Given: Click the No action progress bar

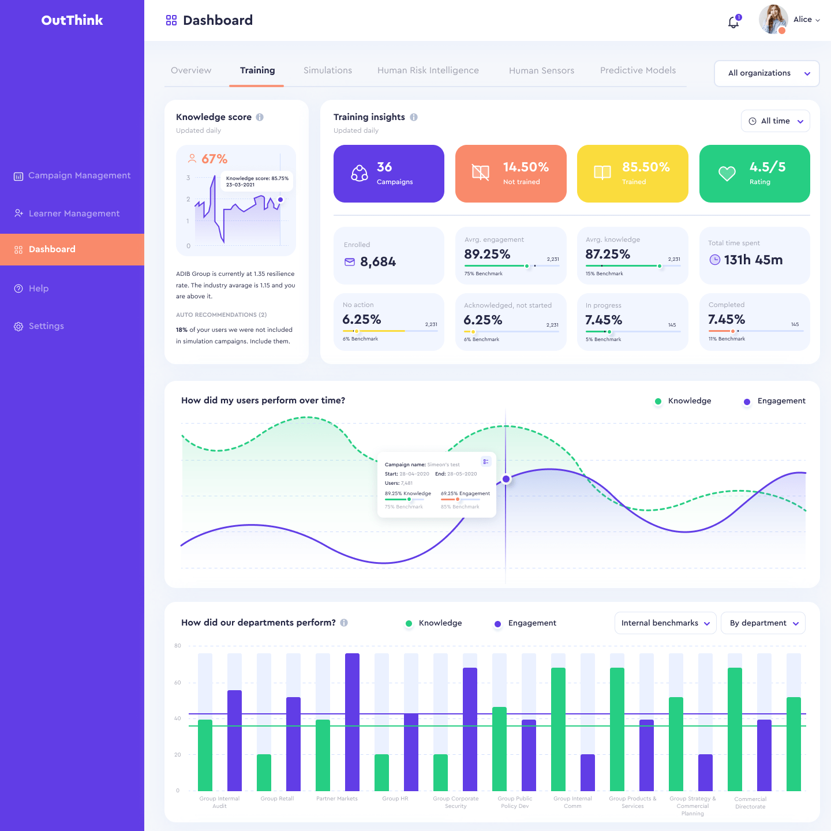Looking at the screenshot, I should [x=390, y=331].
